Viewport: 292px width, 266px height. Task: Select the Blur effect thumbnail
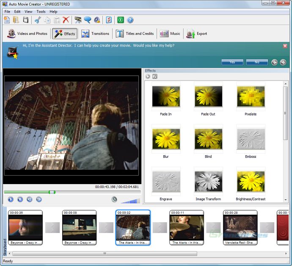166,139
